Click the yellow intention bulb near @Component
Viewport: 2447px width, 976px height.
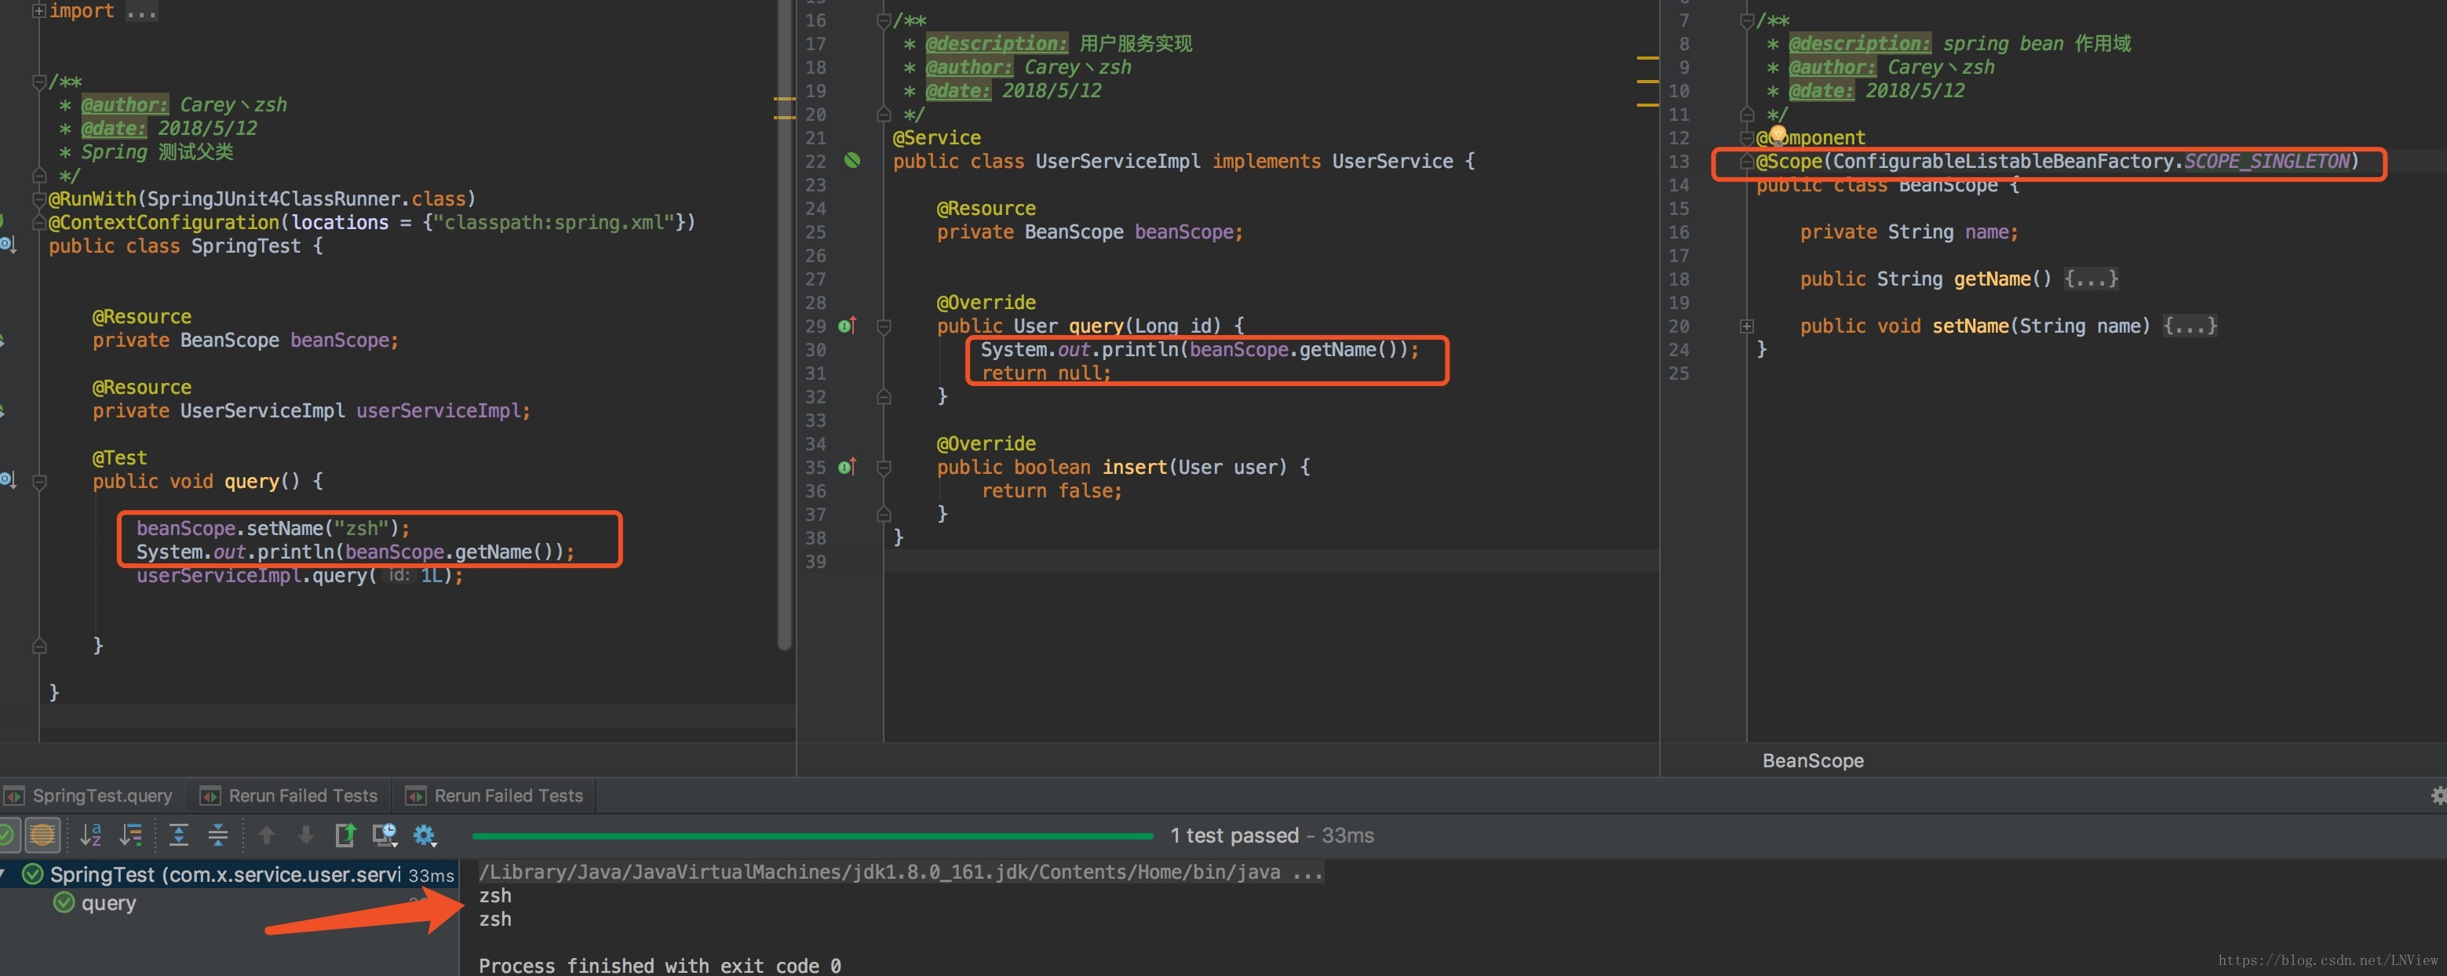(x=1778, y=135)
